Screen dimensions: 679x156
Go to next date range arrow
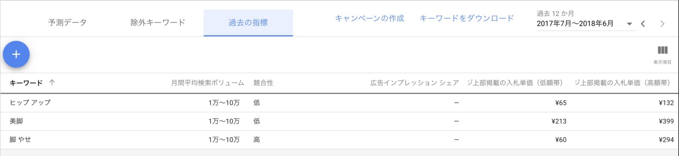662,24
